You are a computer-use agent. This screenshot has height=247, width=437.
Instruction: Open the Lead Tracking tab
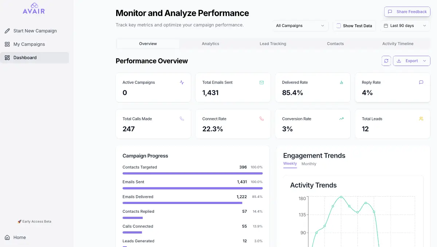point(273,44)
